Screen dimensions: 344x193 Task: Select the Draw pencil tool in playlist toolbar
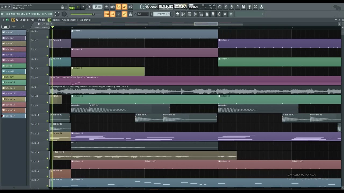[x=13, y=20]
